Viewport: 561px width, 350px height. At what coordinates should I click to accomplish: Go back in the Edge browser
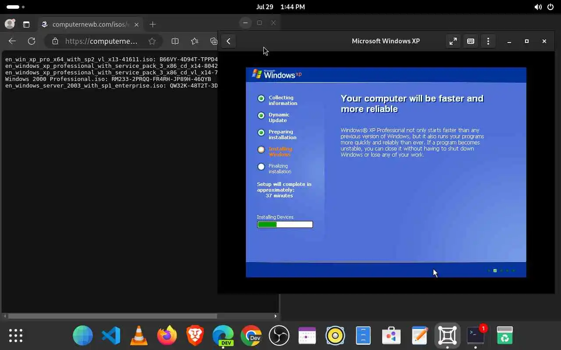coord(12,41)
